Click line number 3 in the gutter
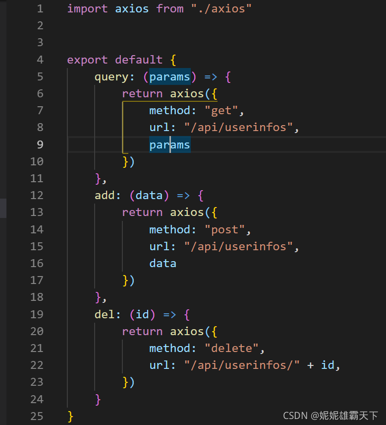The image size is (386, 425). (40, 43)
